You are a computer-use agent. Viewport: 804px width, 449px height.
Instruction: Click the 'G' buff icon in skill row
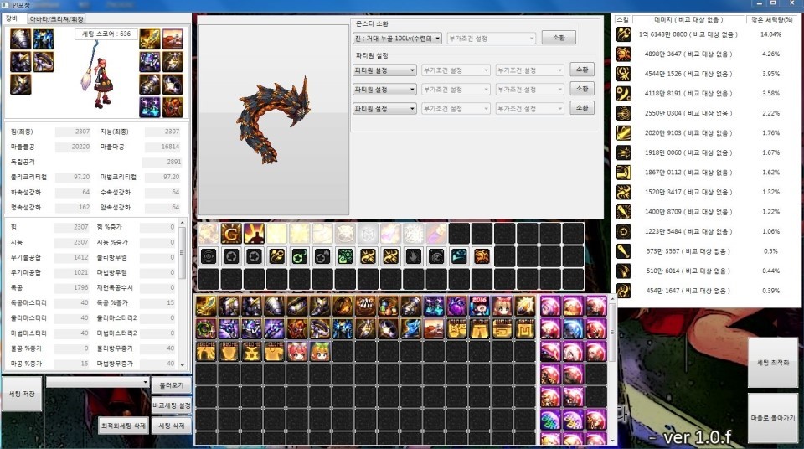230,234
